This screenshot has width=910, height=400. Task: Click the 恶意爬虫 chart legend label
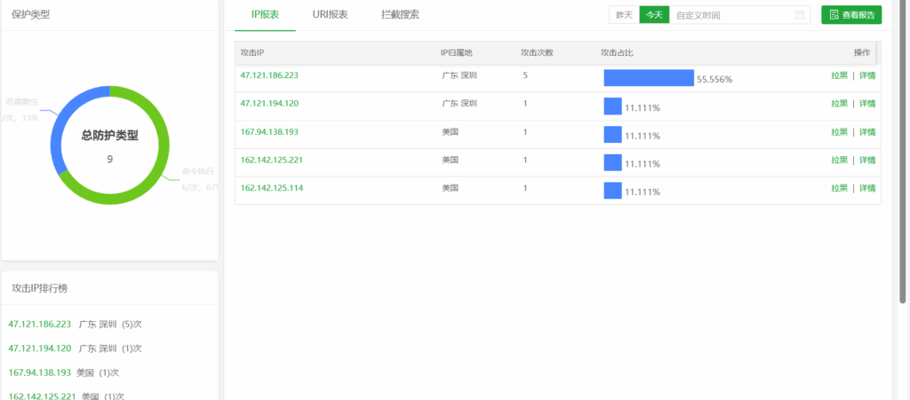21,102
